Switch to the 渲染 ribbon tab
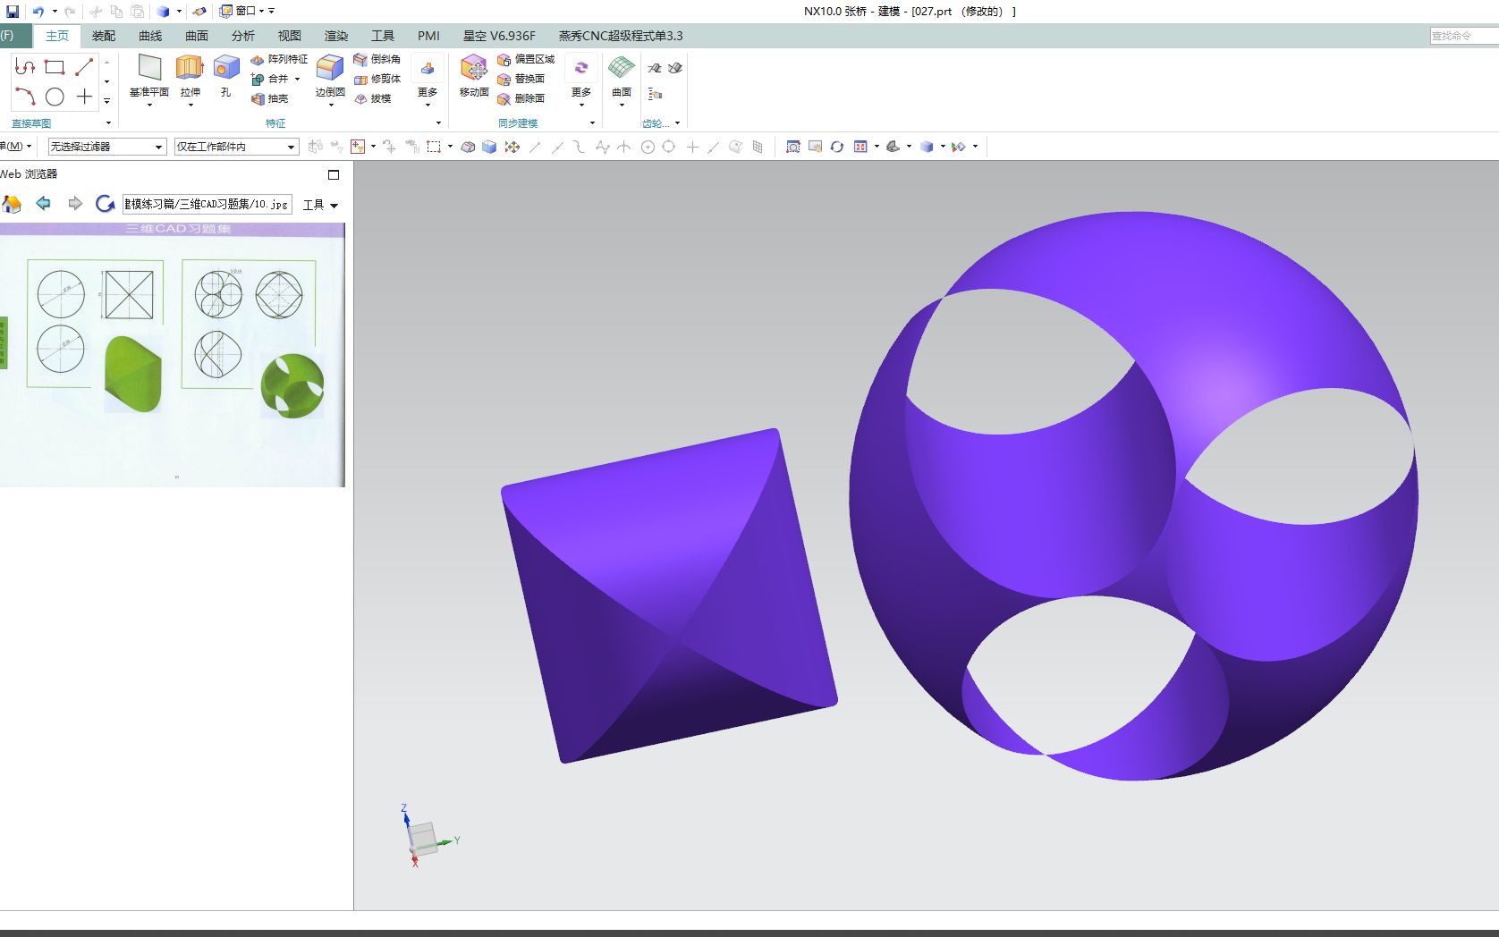 point(335,36)
